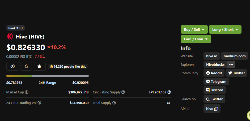Click the 24 Hour Trading Vol info icon
Screen dimensions: 250x121
tap(39, 103)
